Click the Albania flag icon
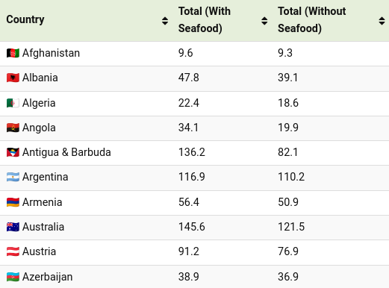 coord(13,78)
